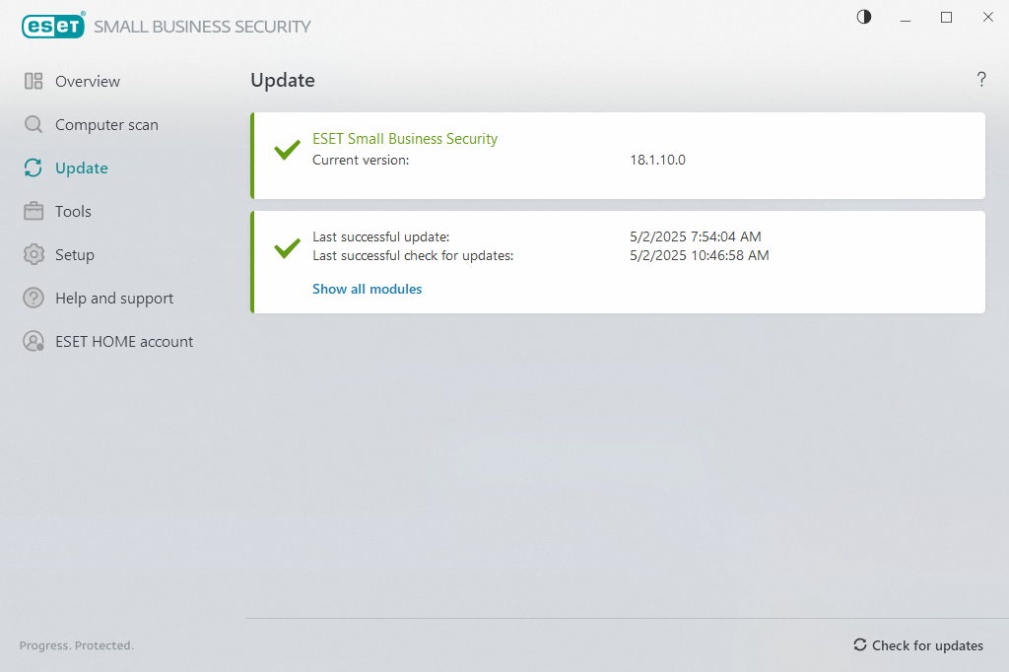Click the Help and support icon
The image size is (1009, 672).
(x=34, y=299)
